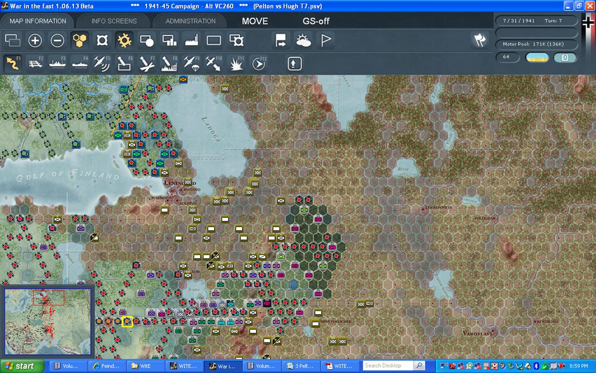
Task: Focus the Search Desktop input field
Action: pos(388,366)
